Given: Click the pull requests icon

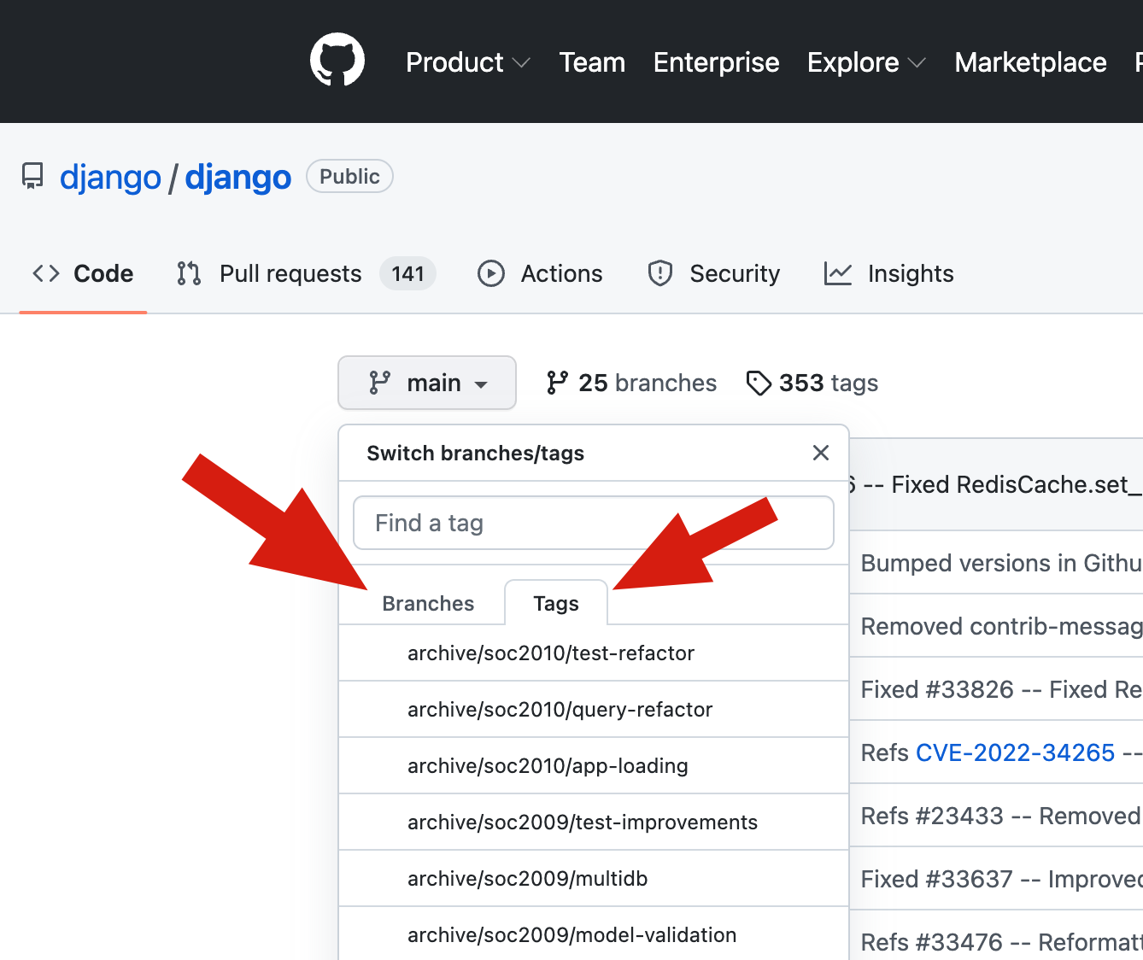Looking at the screenshot, I should tap(189, 273).
